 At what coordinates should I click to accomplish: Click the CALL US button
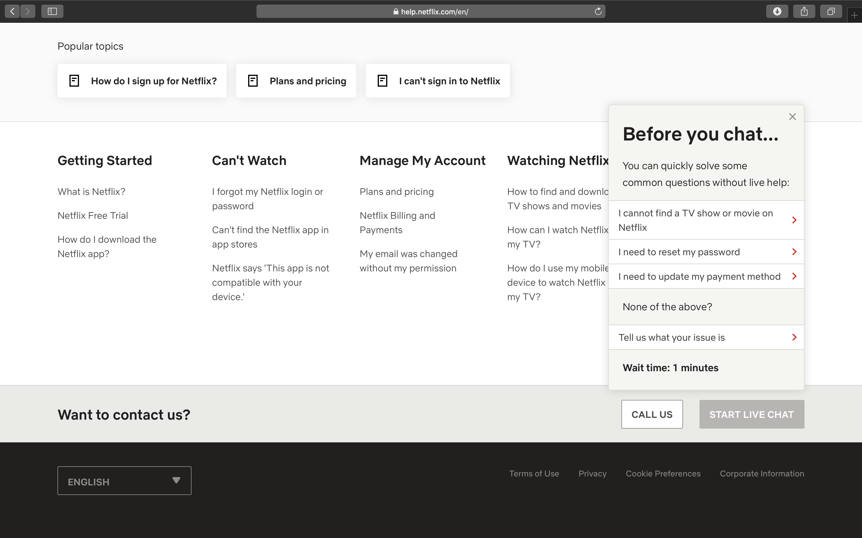(x=652, y=414)
